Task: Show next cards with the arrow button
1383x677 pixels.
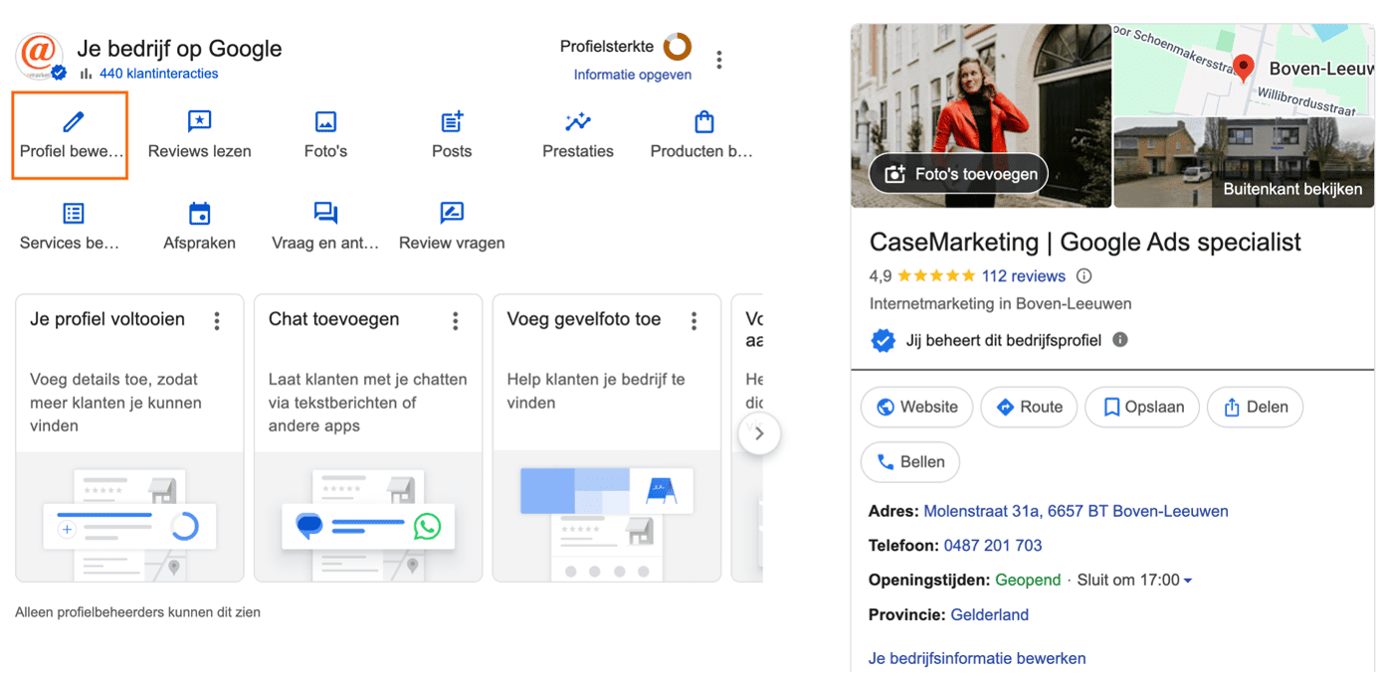Action: [x=759, y=433]
